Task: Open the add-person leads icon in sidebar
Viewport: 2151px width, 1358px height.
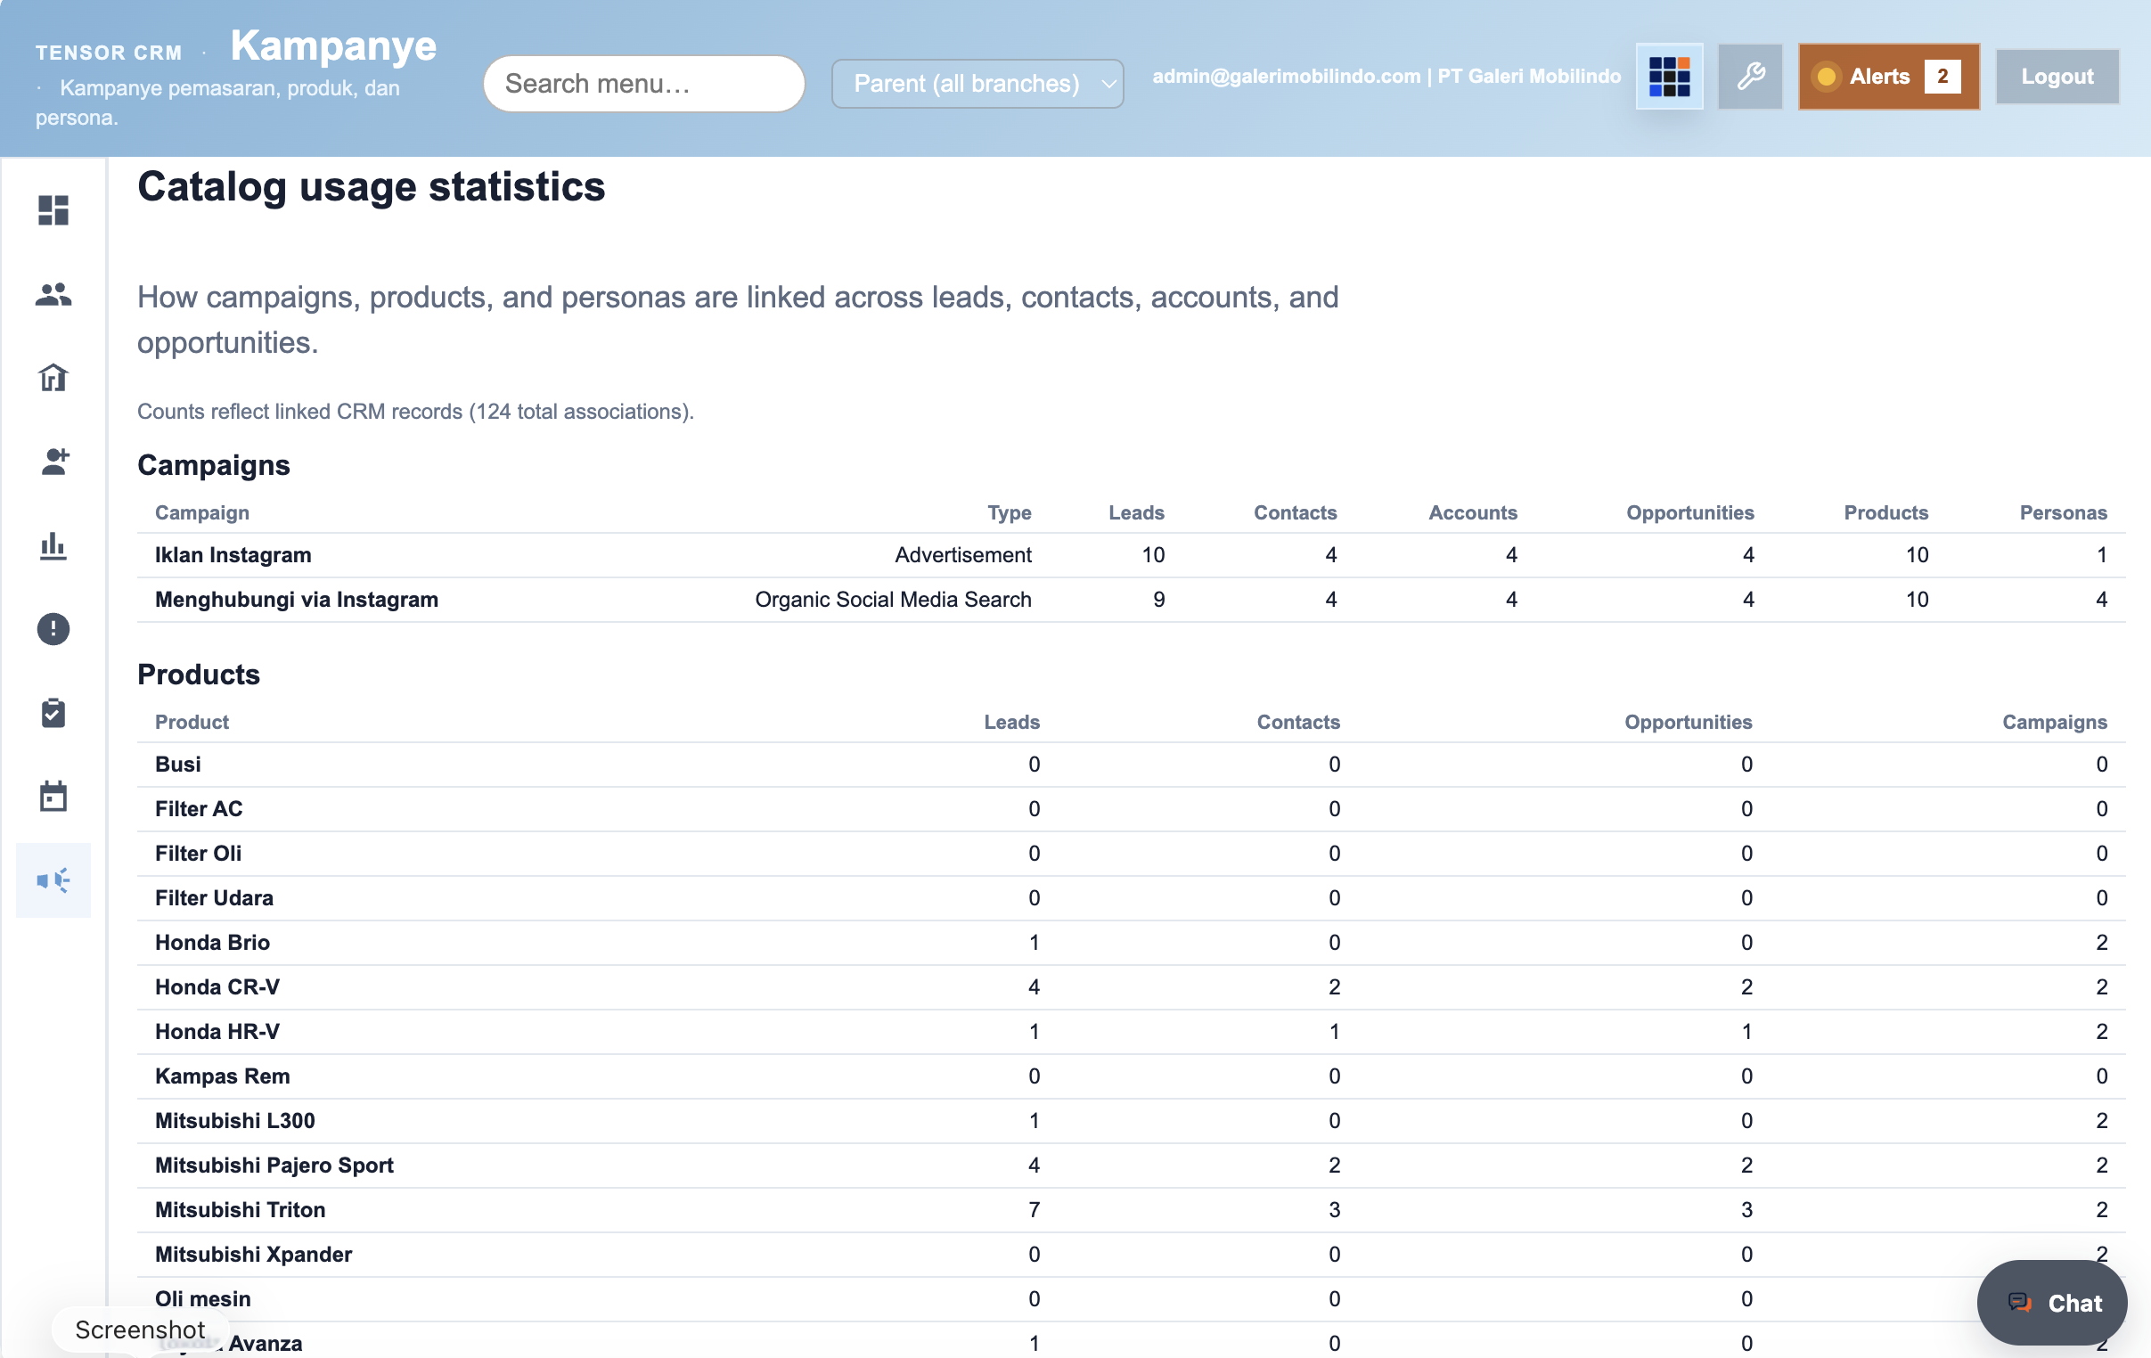Action: tap(53, 461)
